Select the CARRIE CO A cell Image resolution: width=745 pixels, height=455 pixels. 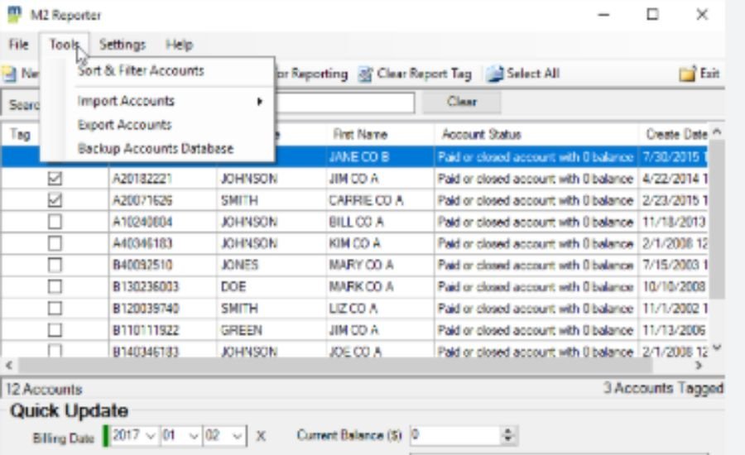coord(380,200)
